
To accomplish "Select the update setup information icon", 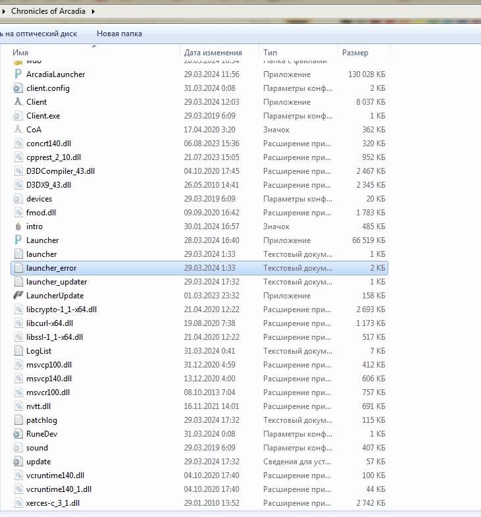I will coord(18,462).
